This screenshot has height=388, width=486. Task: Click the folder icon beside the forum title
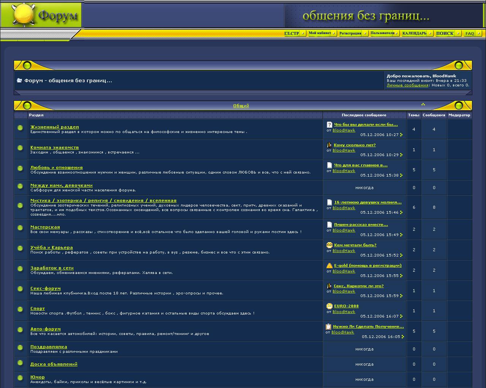click(x=19, y=80)
